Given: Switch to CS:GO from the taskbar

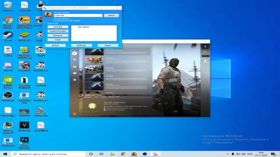Looking at the screenshot, I should [x=134, y=154].
